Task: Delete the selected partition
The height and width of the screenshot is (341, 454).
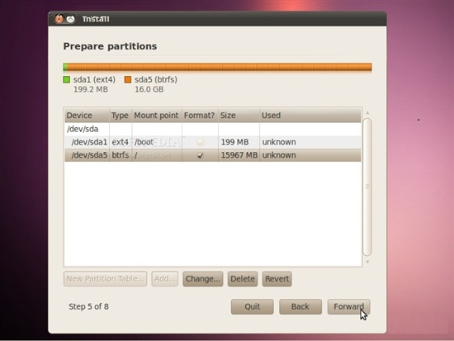Action: pos(243,279)
